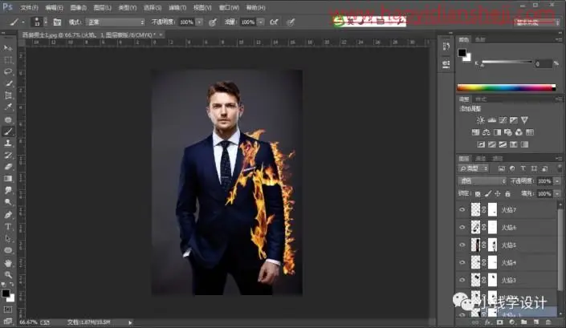Add a layer mask from Layers footer
The width and height of the screenshot is (566, 328).
[499, 322]
